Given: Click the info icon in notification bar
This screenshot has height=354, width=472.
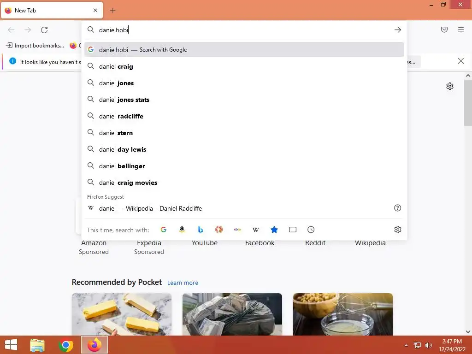Looking at the screenshot, I should tap(12, 61).
